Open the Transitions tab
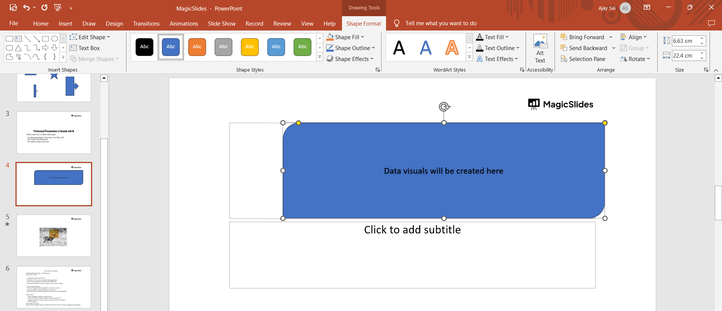The width and height of the screenshot is (722, 311). pos(146,23)
